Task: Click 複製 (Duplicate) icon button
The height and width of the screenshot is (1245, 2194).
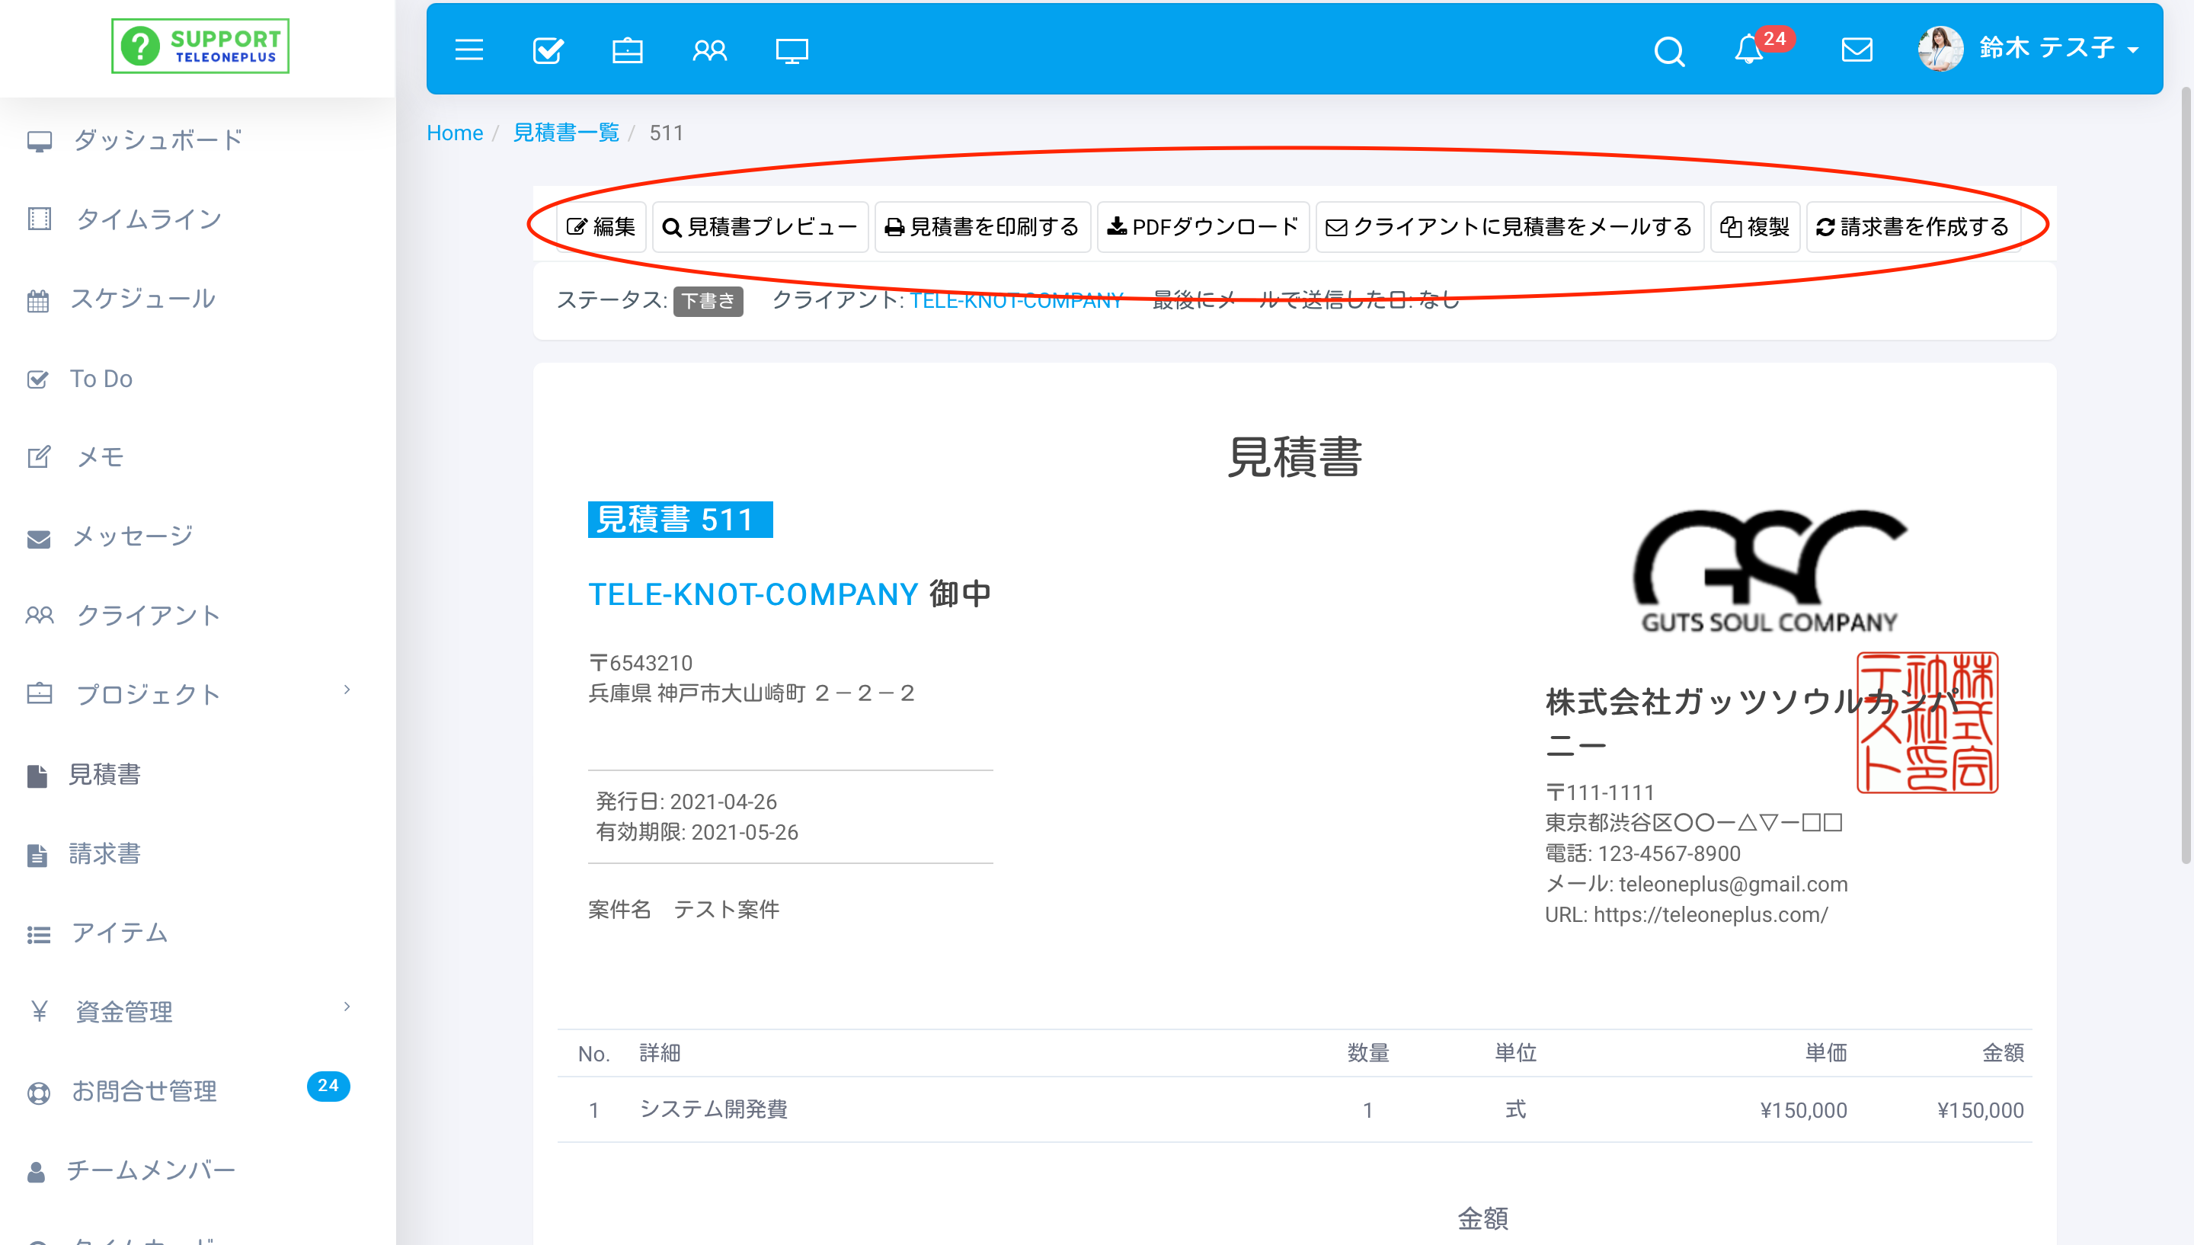Action: pyautogui.click(x=1755, y=226)
